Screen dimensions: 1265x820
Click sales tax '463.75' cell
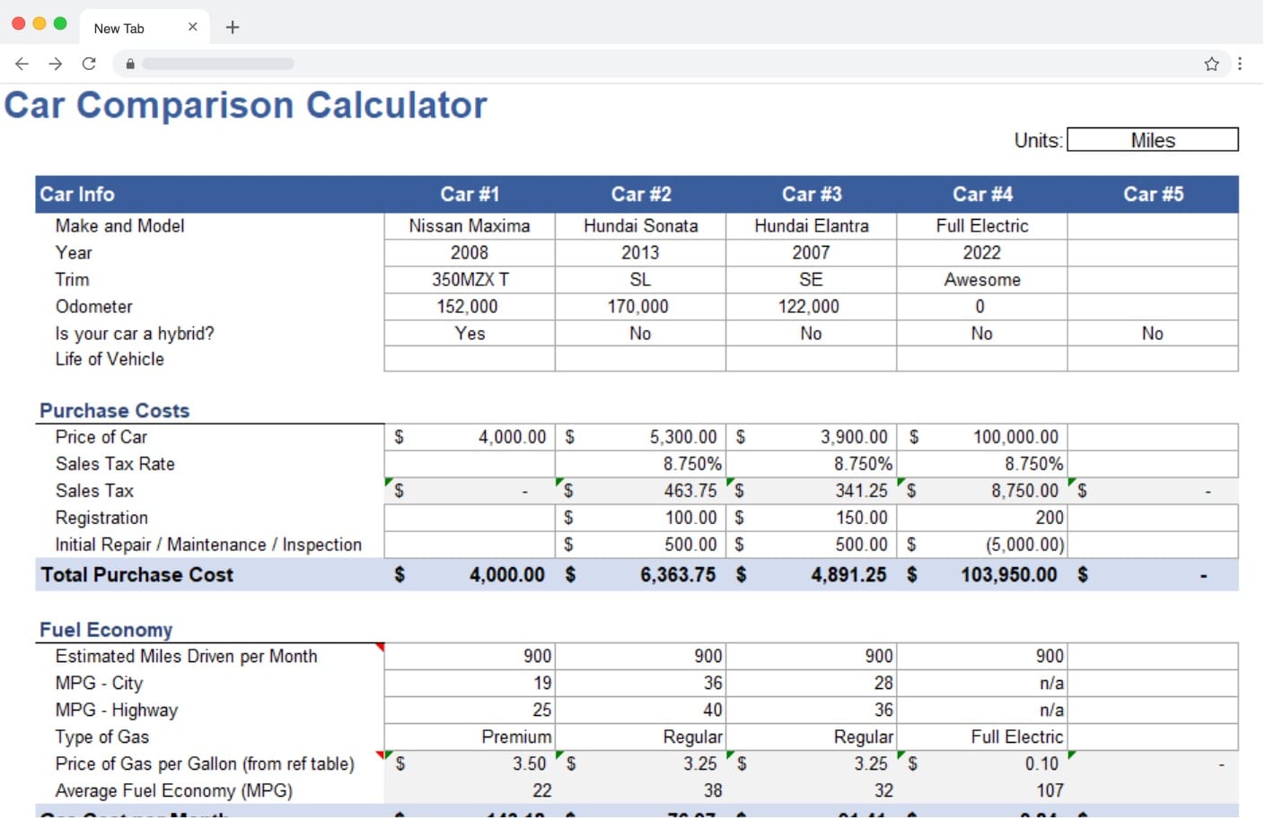coord(640,491)
